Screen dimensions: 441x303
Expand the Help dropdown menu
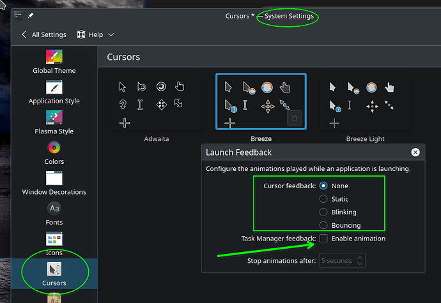click(95, 34)
